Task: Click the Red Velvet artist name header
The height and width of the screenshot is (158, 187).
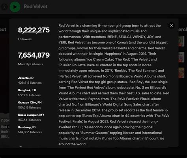Action: pos(36,7)
